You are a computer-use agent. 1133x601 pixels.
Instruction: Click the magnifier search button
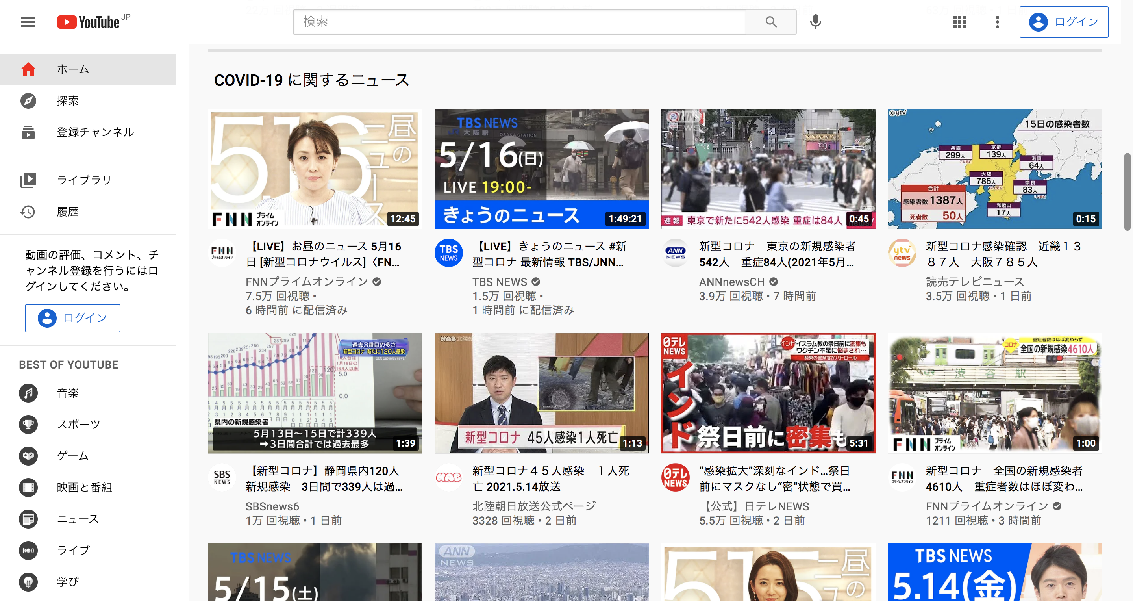point(770,22)
